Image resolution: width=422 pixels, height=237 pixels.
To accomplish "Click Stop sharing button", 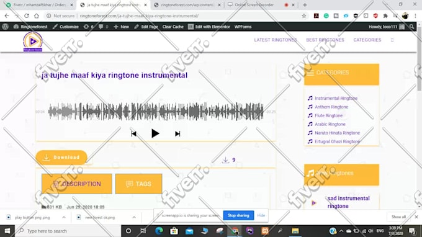I will [238, 215].
